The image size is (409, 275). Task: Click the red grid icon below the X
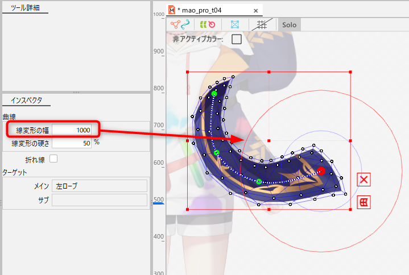tap(364, 202)
